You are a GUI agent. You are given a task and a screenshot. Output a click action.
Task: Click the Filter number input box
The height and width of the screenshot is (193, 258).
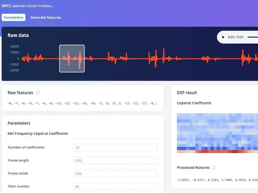coord(116,186)
